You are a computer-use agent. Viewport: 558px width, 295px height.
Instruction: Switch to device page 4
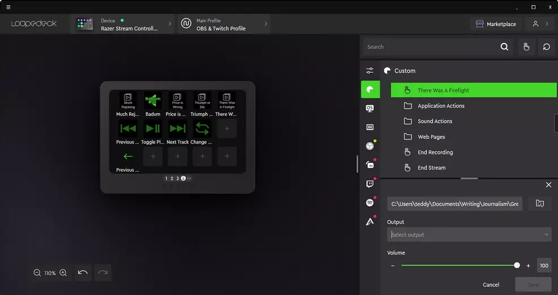[183, 179]
